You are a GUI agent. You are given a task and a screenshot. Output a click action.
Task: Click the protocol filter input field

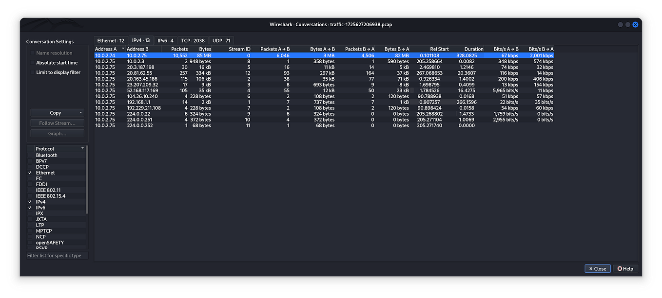pos(57,255)
